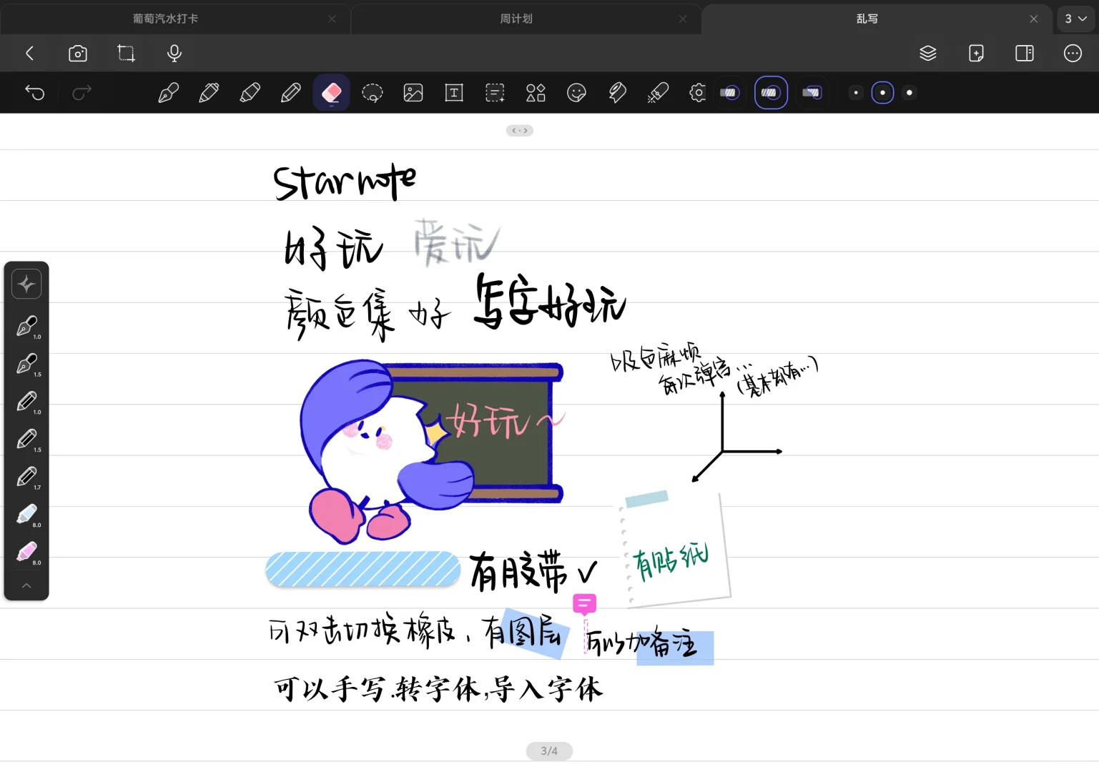This screenshot has height=772, width=1099.
Task: Select the sticky note reading 有贴纸
Action: point(674,549)
